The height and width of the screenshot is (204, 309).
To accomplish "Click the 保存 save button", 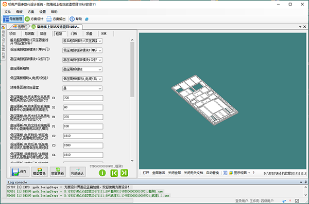I will (20, 172).
